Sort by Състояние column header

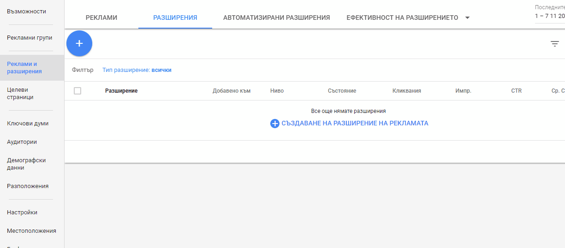(x=342, y=91)
